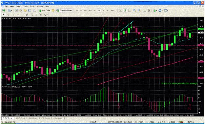Open the Window menu
Screen dimensions: 205x124
click(40, 6)
